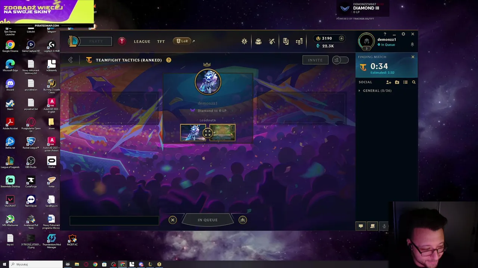Open the help question mark in the top bar
Viewport: 478px width, 268px height.
(385, 34)
